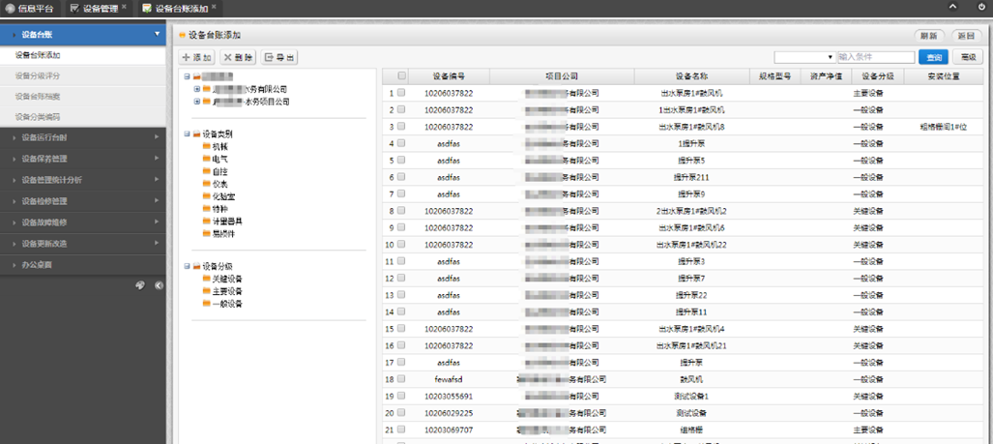Expand 设备保养管理 sidebar section

point(83,159)
